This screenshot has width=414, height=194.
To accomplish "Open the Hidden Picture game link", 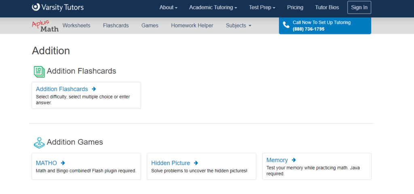I will (x=171, y=163).
